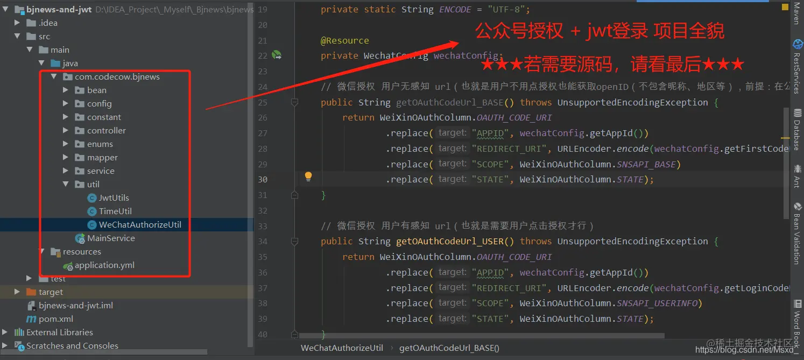Click the bjnews-and-jwt.iml file icon

[x=31, y=306]
